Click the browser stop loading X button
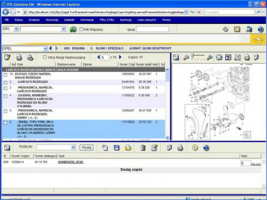The height and width of the screenshot is (200, 267). [x=199, y=12]
